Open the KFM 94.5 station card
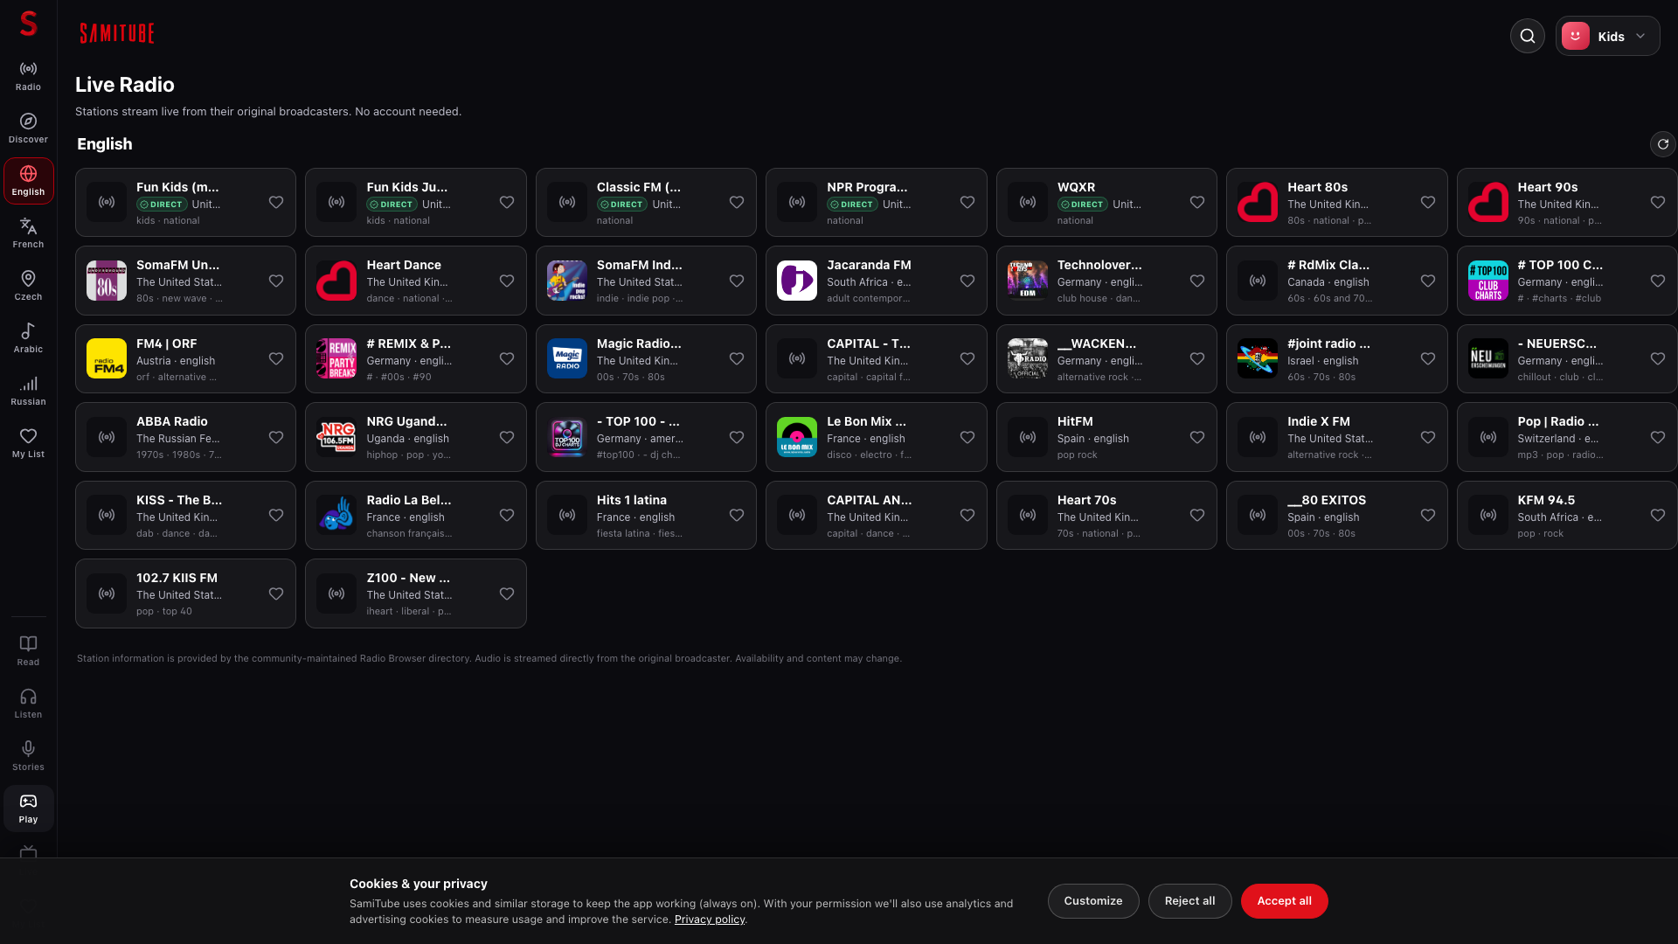 tap(1566, 515)
